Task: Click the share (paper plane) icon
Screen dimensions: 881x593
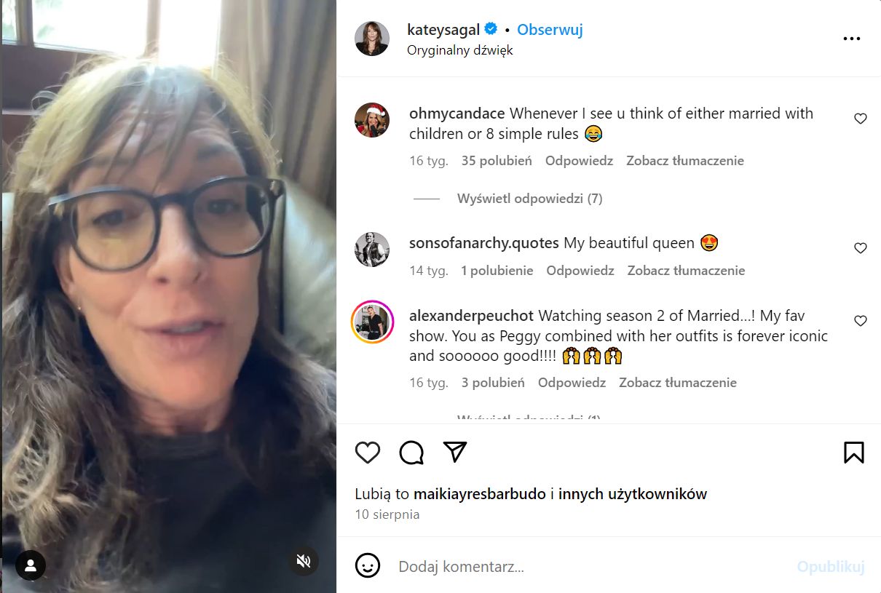Action: click(x=454, y=452)
